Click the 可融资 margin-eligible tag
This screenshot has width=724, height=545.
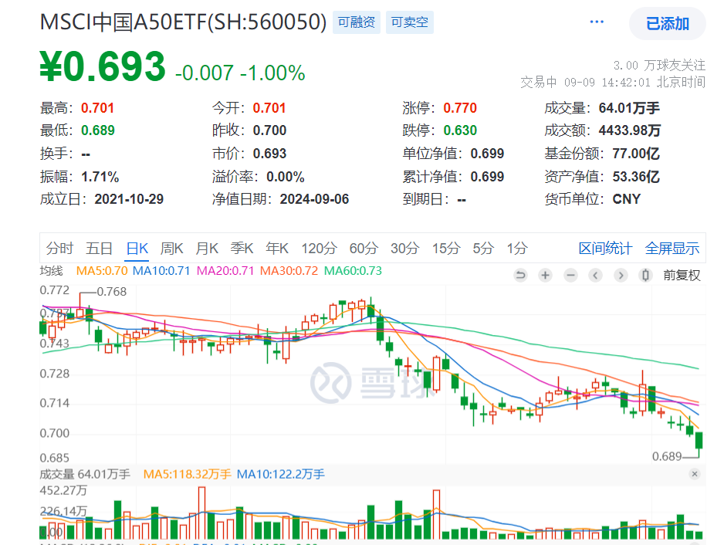coord(356,22)
